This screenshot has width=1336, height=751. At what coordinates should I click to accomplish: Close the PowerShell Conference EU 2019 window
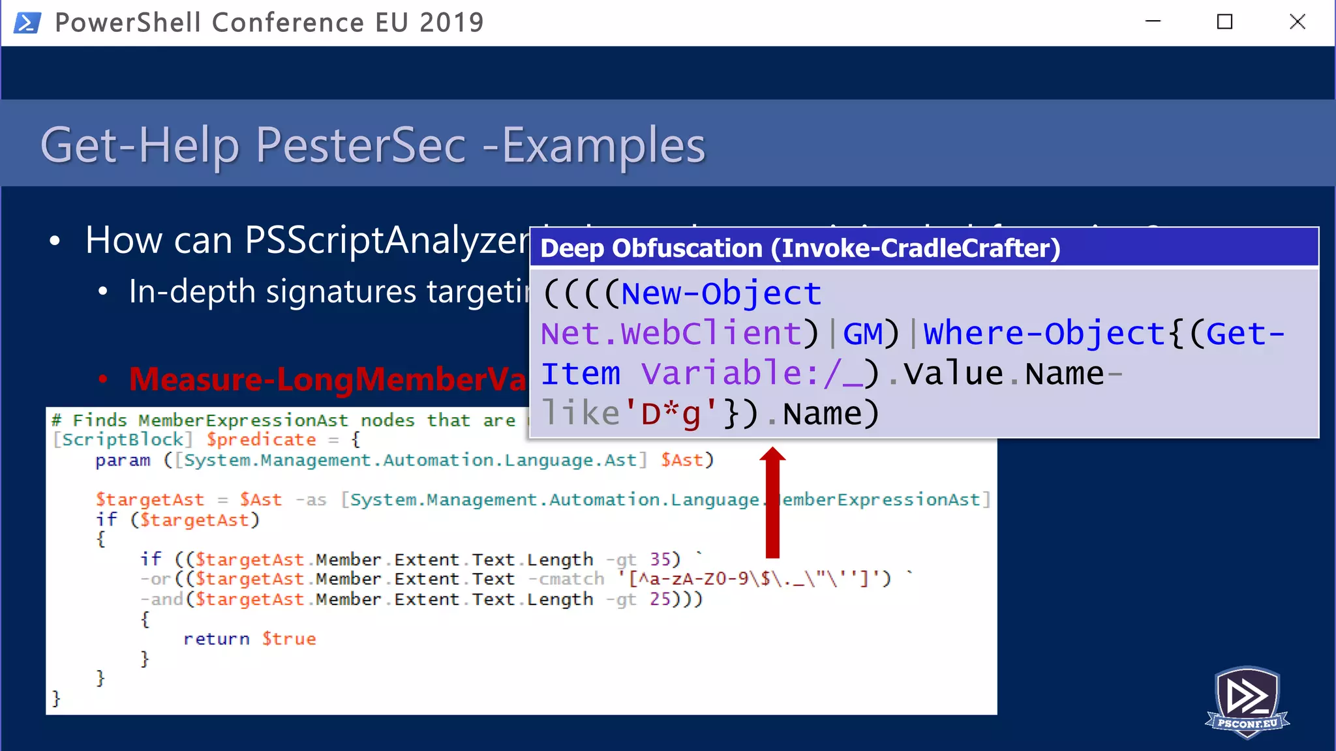[x=1298, y=22]
